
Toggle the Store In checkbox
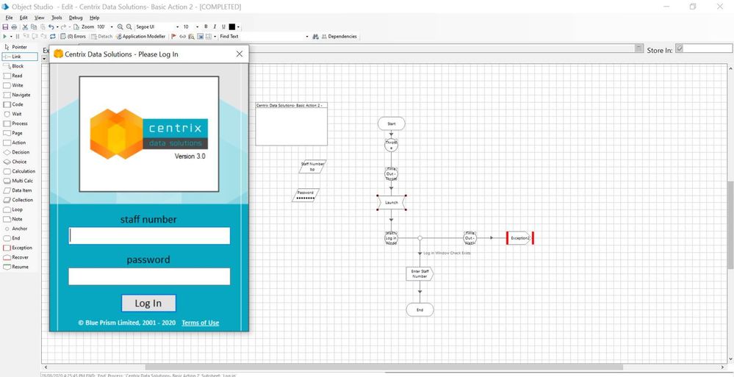tap(680, 49)
